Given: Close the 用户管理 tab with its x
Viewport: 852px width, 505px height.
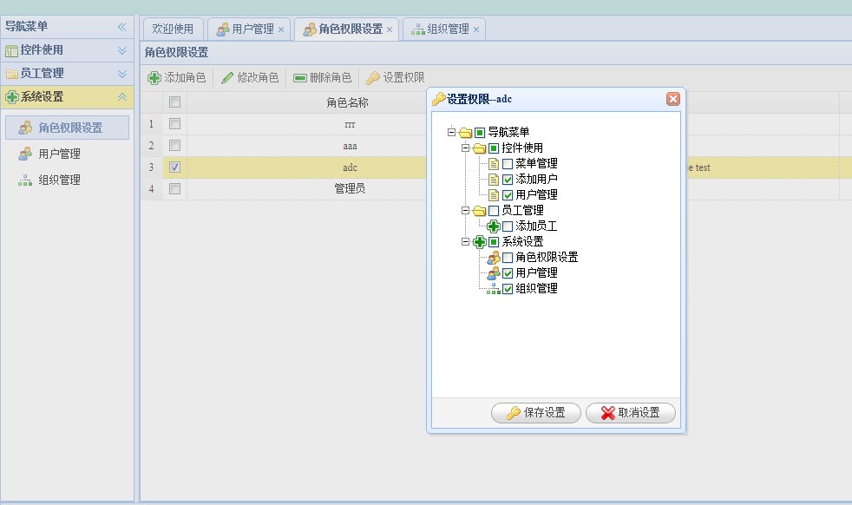Looking at the screenshot, I should coord(281,30).
